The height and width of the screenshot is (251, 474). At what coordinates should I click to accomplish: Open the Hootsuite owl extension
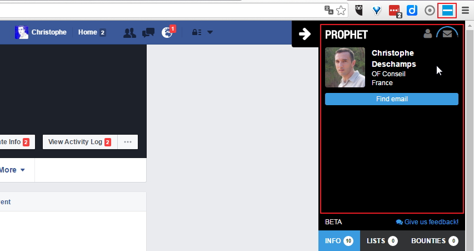point(359,10)
